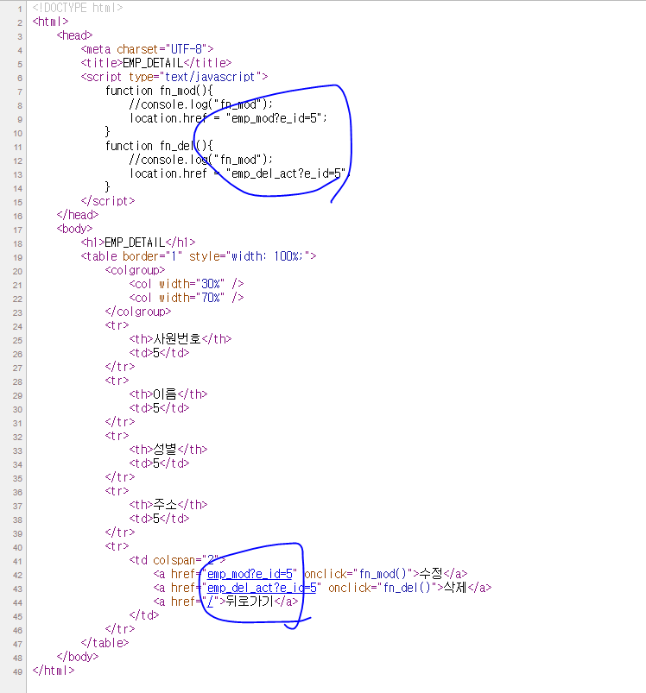This screenshot has height=693, width=646.
Task: Click line number 42 in the gutter
Action: pyautogui.click(x=17, y=576)
